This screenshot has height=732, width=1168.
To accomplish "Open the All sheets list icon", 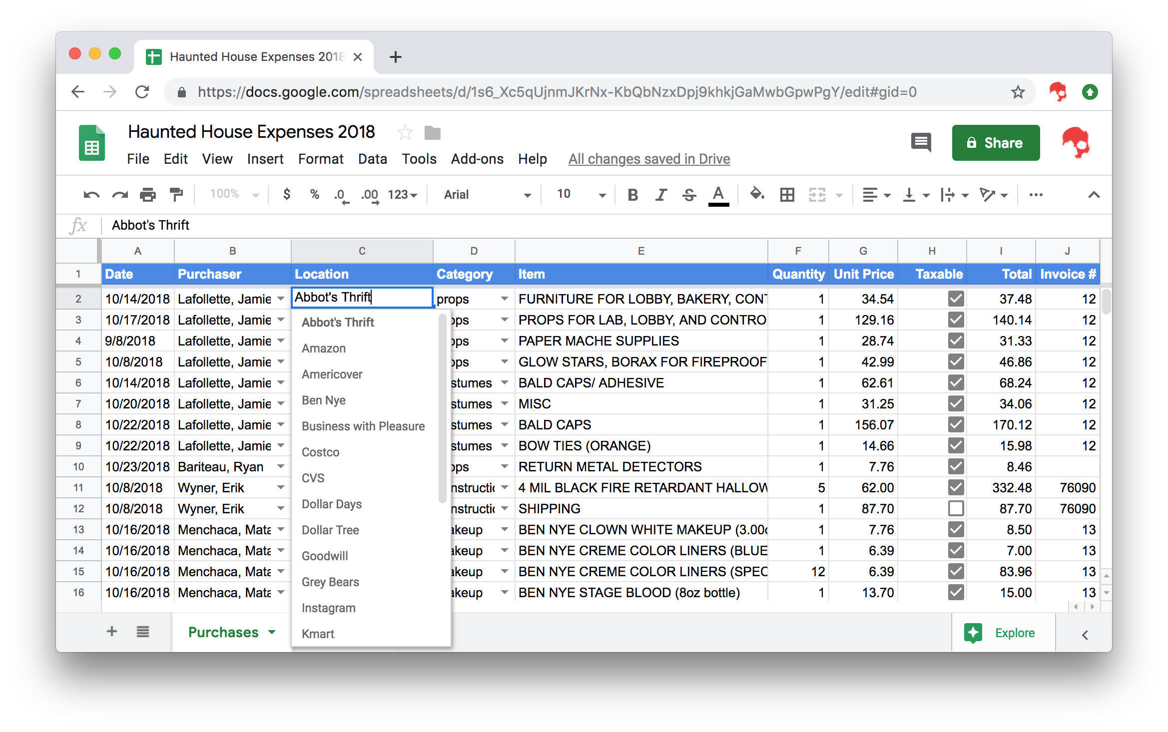I will point(143,632).
